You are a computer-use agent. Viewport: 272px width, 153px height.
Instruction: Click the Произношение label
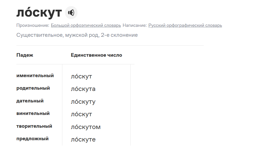pos(33,25)
